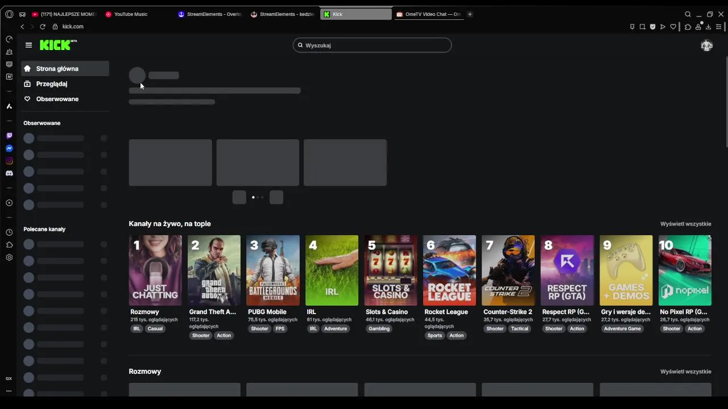Click the Rozmowy category title text
Image resolution: width=728 pixels, height=409 pixels.
[x=144, y=312]
